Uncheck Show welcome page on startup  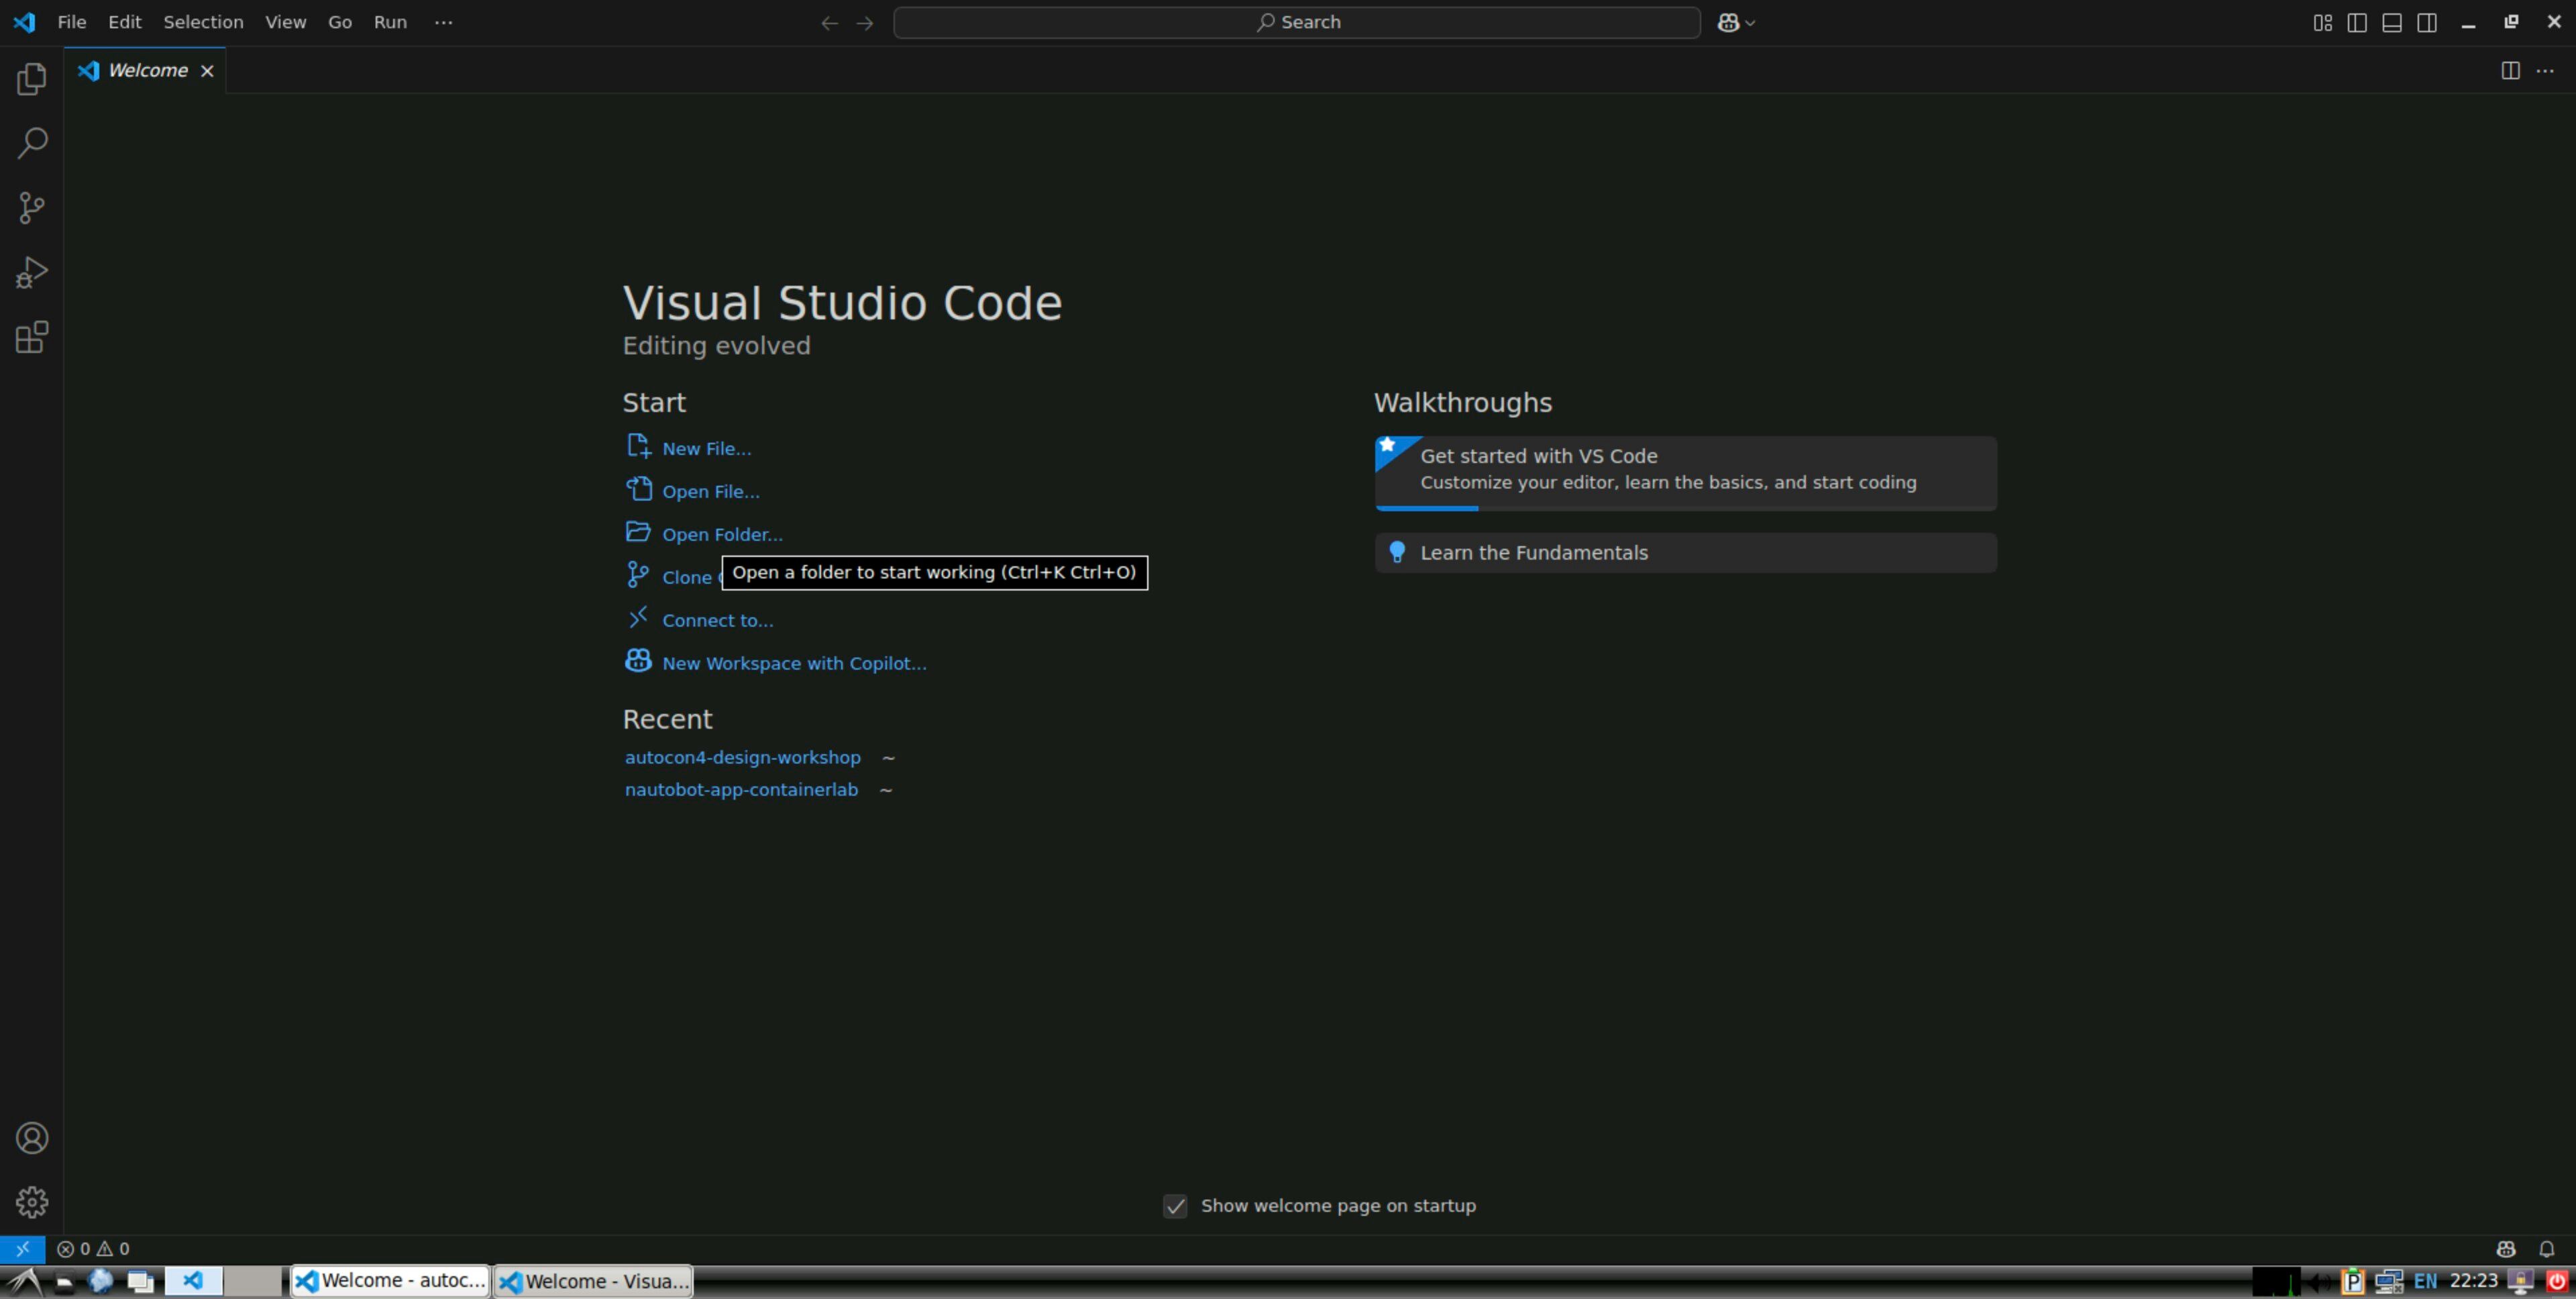coord(1175,1206)
